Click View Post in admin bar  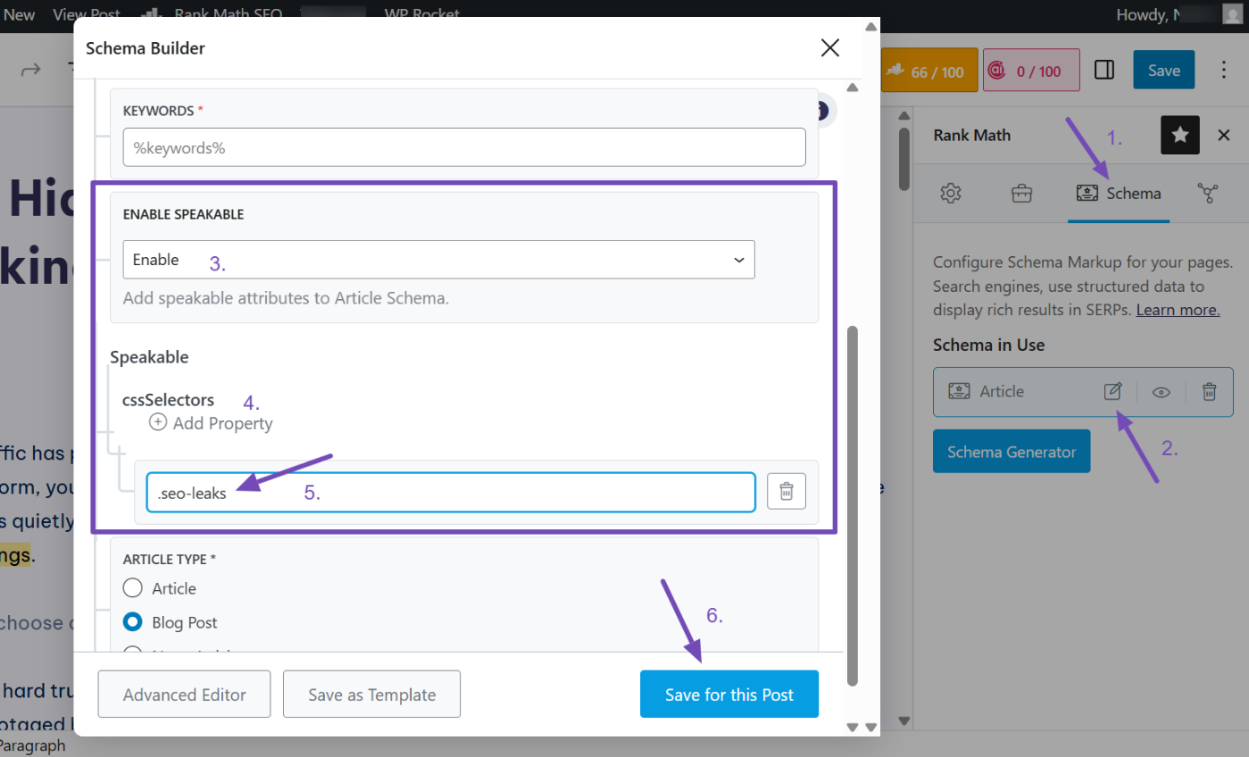click(x=87, y=14)
